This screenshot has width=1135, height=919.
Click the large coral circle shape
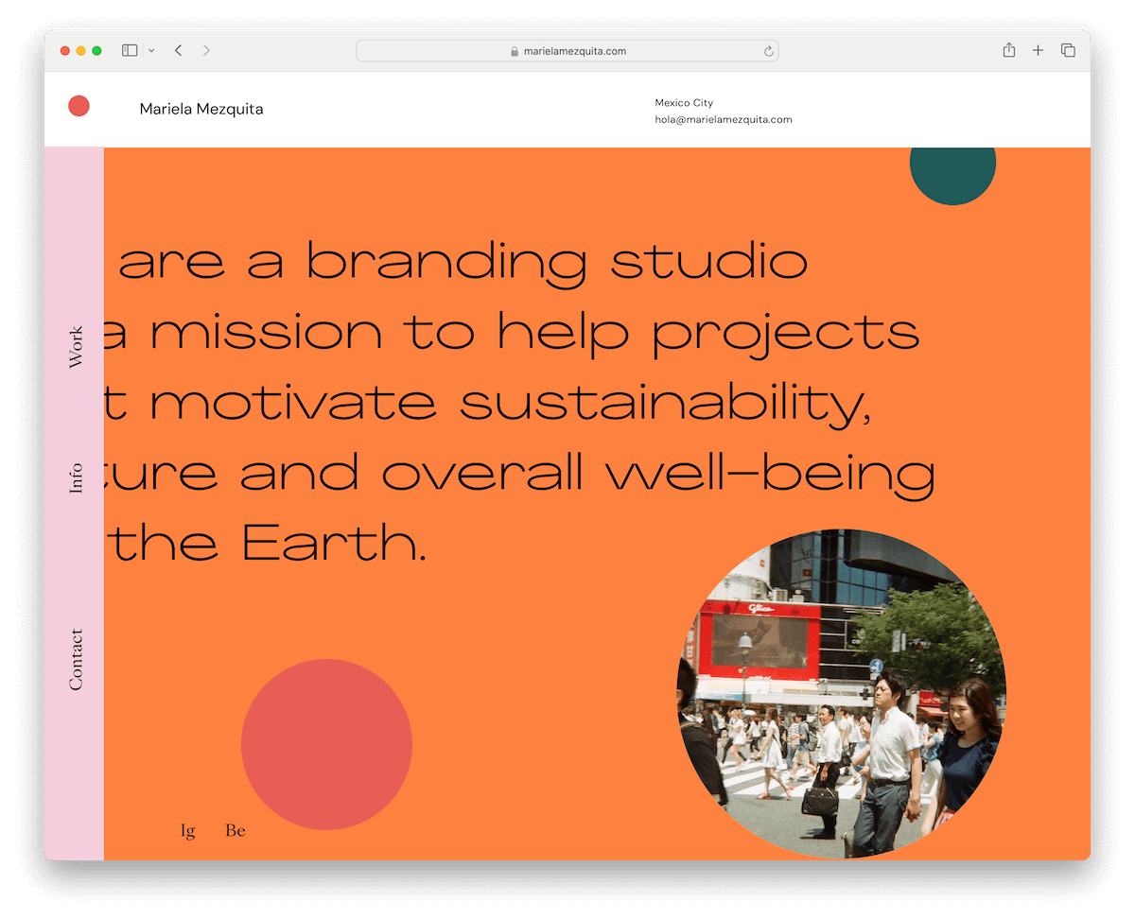tap(326, 744)
